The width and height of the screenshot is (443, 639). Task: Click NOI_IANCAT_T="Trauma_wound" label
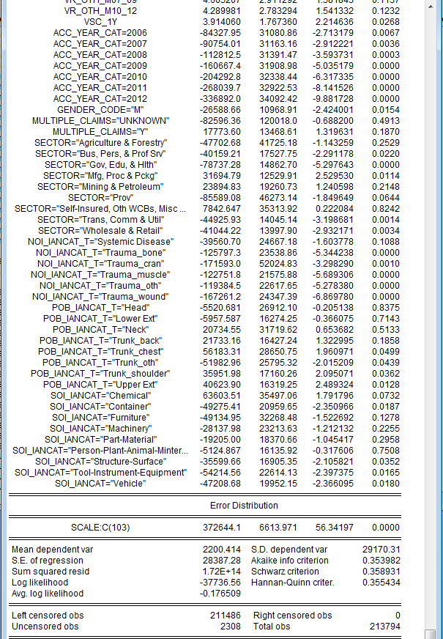100,297
